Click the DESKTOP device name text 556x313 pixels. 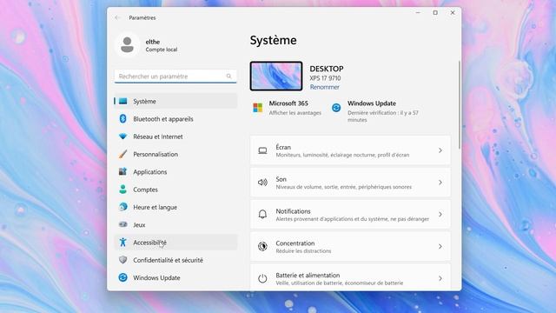[x=327, y=69]
